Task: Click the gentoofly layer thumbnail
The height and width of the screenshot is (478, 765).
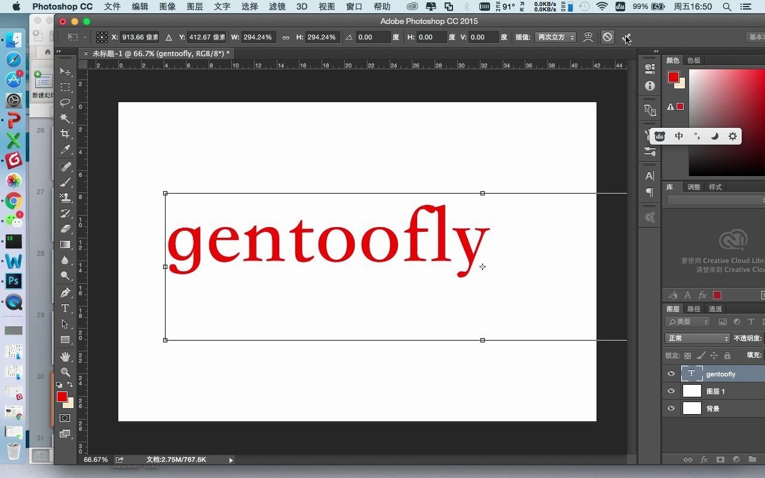Action: coord(692,373)
